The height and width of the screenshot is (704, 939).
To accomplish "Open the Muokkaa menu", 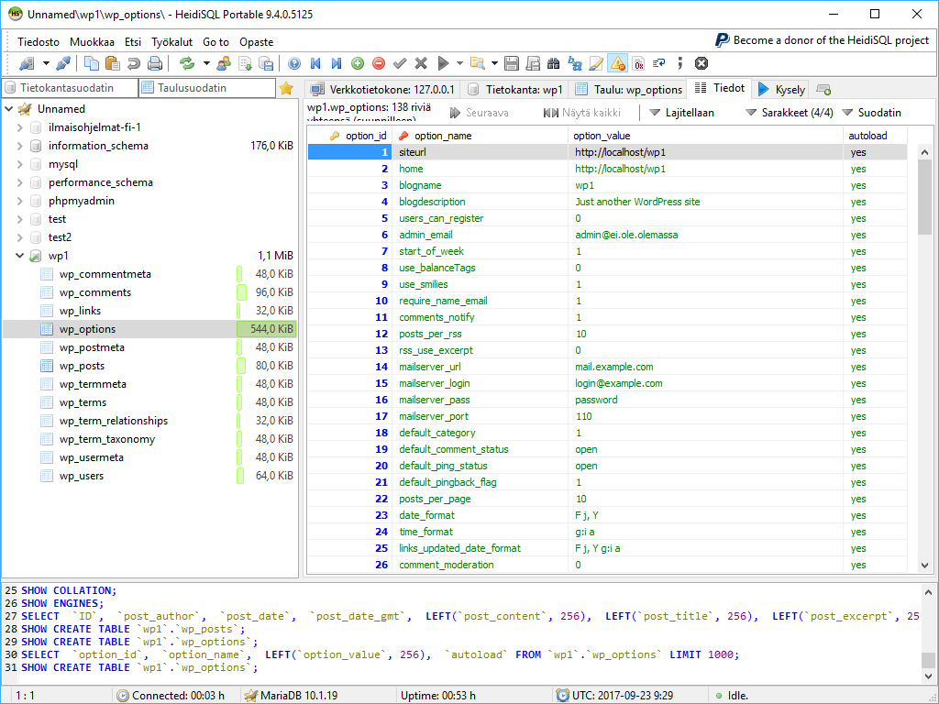I will (92, 42).
